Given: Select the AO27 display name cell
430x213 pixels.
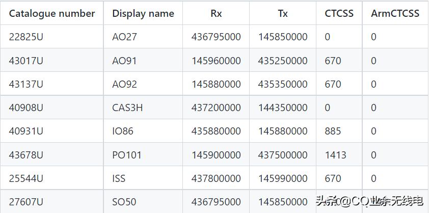Looking at the screenshot, I should pyautogui.click(x=124, y=37).
